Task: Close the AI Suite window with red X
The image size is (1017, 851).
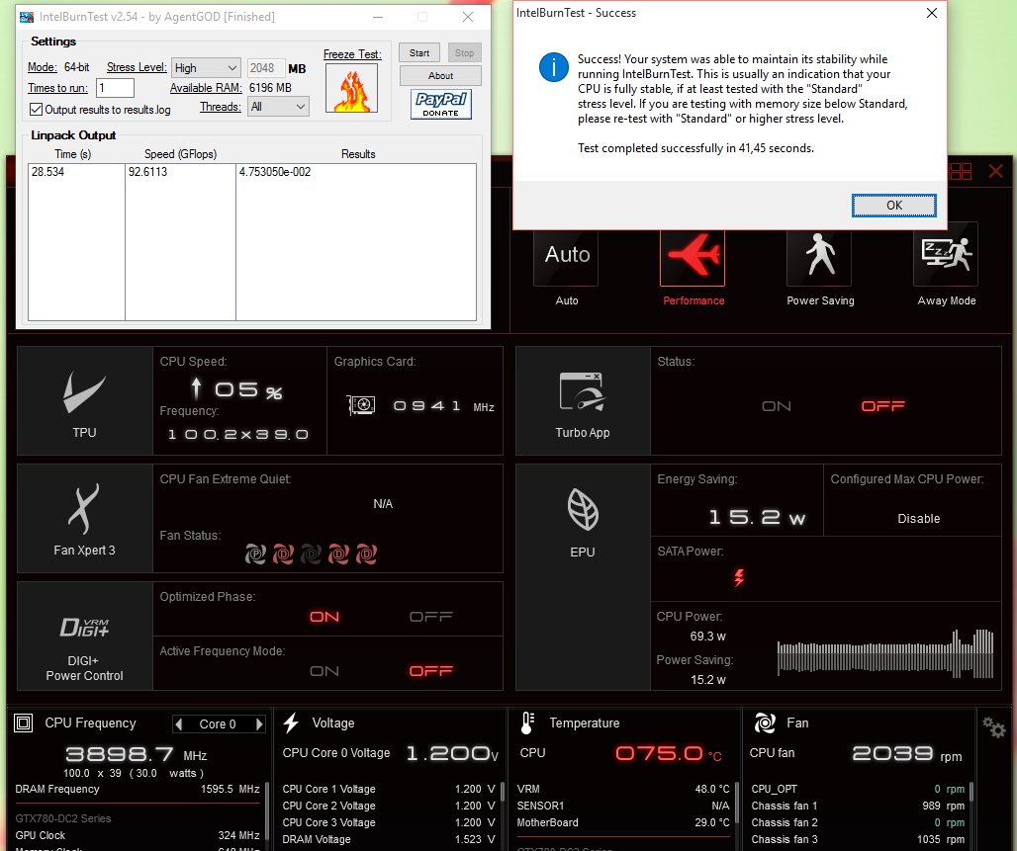Action: (x=995, y=171)
